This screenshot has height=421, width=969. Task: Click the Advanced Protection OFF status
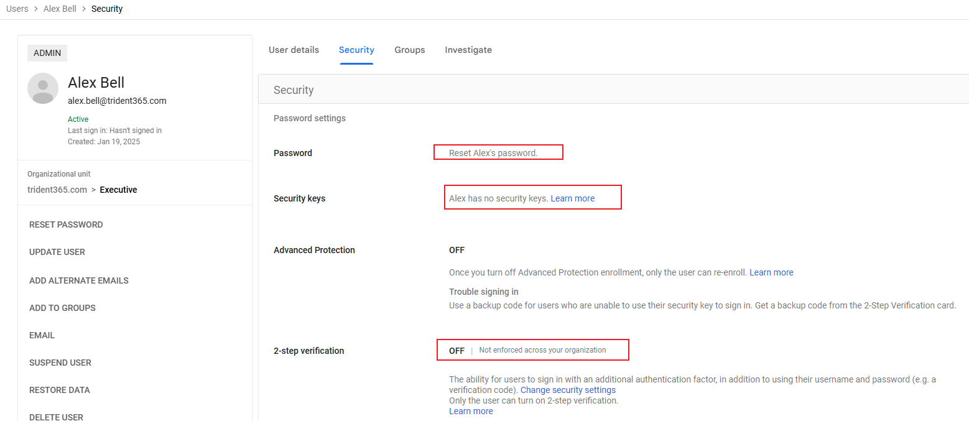pyautogui.click(x=457, y=250)
